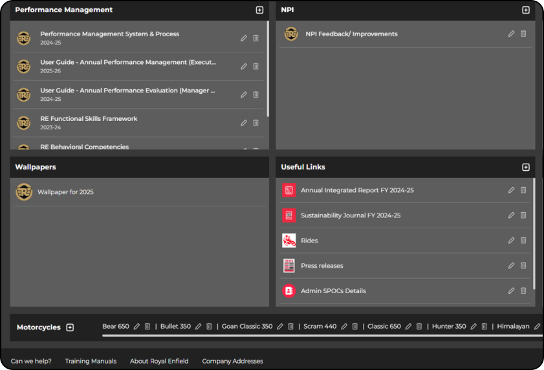
Task: Delete Annual Performance Evaluation (Manager) guide
Action: pos(256,94)
